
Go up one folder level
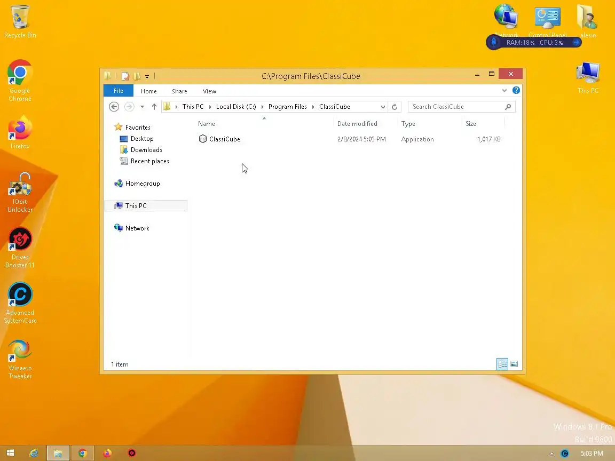coord(154,107)
